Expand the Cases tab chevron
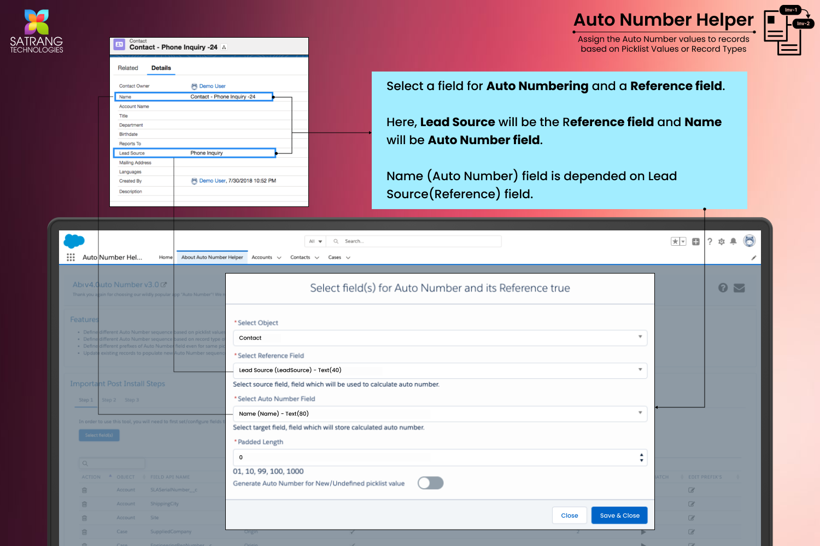 348,258
